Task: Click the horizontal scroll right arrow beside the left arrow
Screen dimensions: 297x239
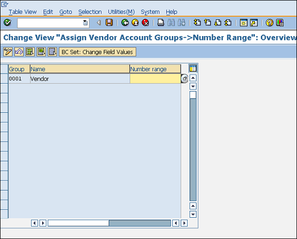Action: pyautogui.click(x=43, y=223)
